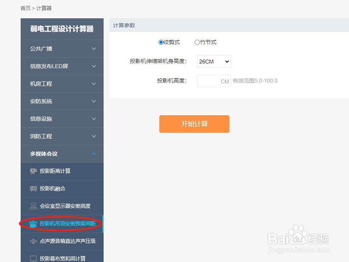Click the 点声源音箱直达声声压级 speaker icon
Viewport: 349px width, 262px height.
click(x=33, y=241)
